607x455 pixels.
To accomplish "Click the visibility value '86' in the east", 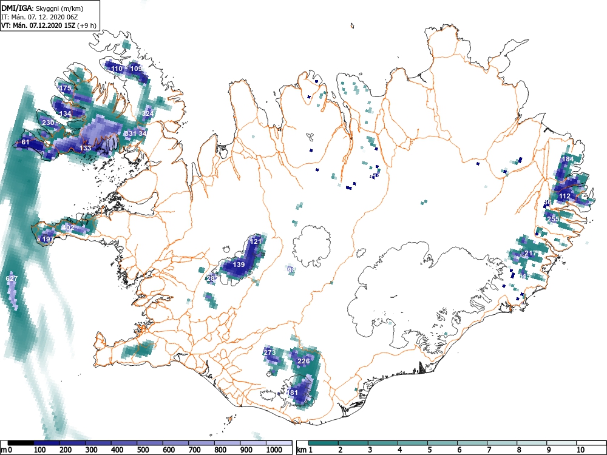I will [548, 202].
